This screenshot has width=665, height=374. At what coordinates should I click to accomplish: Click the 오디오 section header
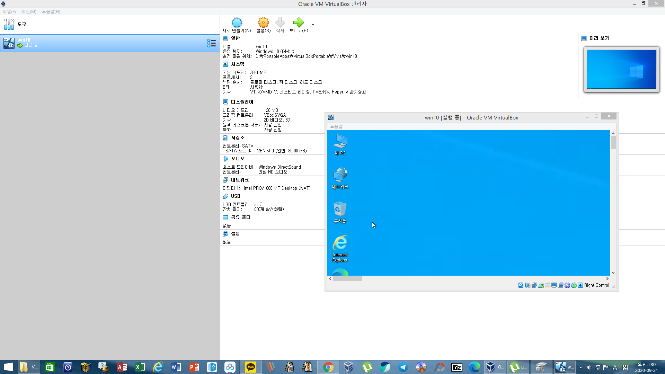[237, 159]
